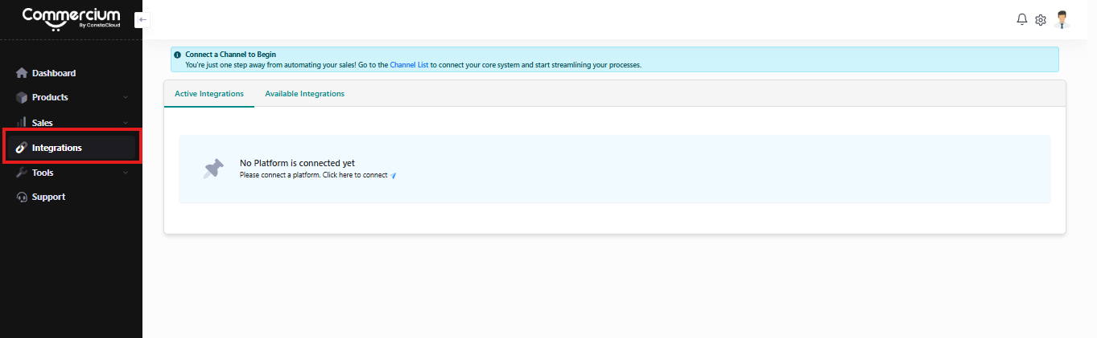
Task: Click the info icon in the banner
Action: (178, 55)
